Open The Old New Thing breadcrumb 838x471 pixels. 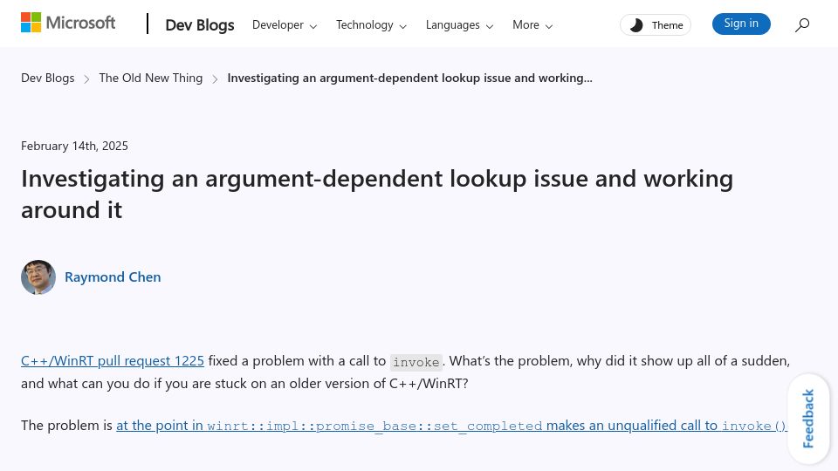[x=151, y=78]
